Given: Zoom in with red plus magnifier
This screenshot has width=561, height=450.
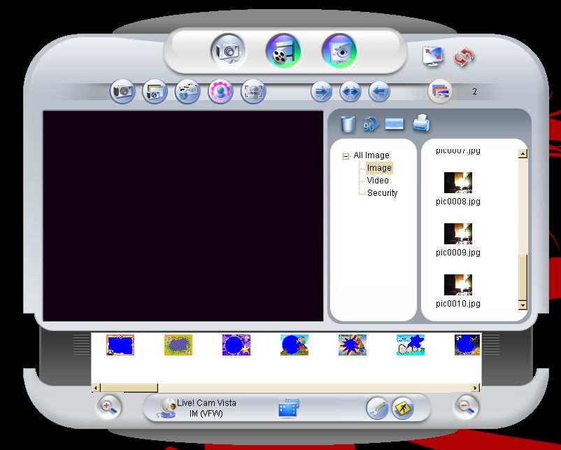Looking at the screenshot, I should [109, 407].
